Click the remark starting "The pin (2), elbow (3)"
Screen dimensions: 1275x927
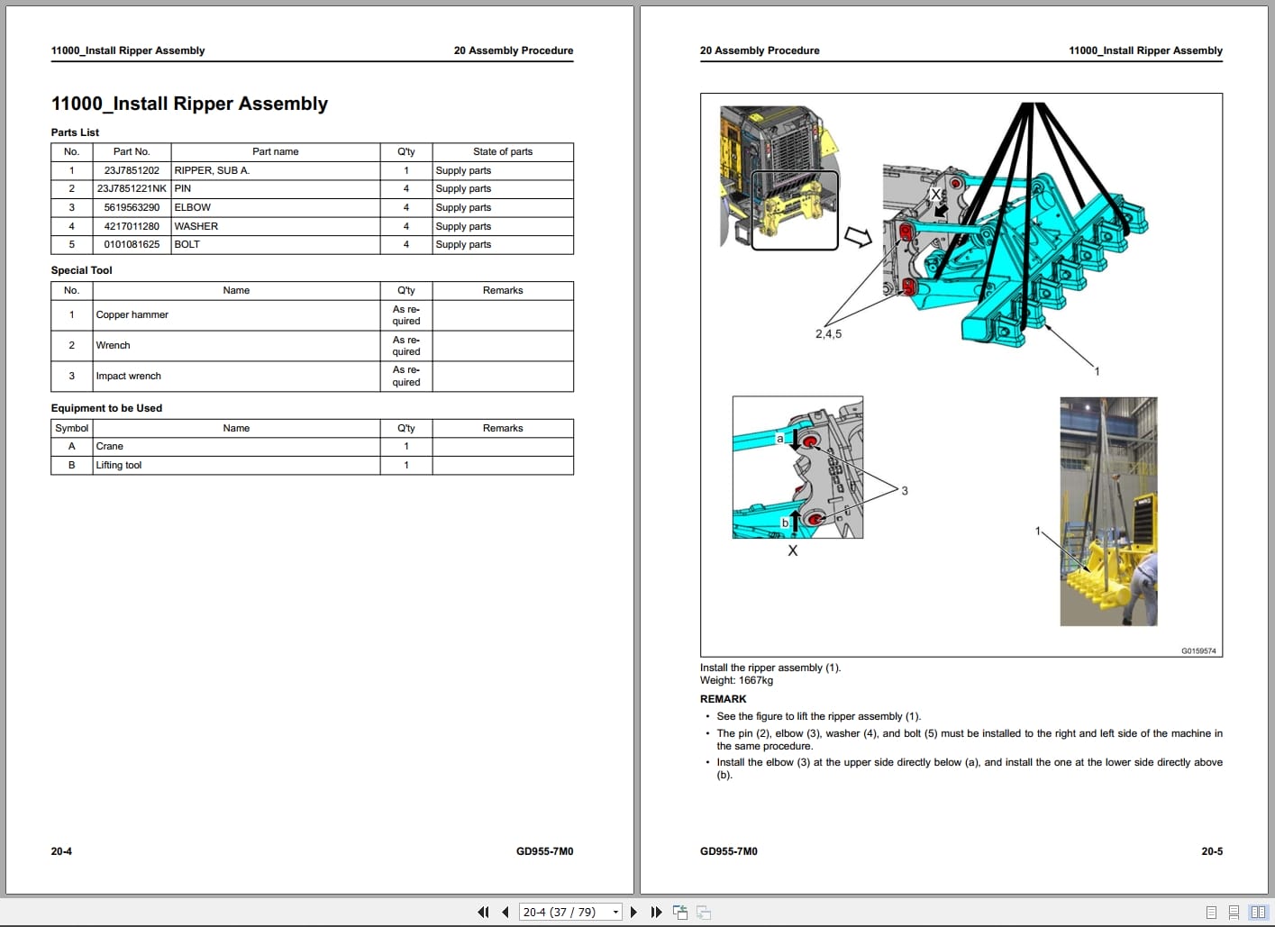[x=970, y=740]
